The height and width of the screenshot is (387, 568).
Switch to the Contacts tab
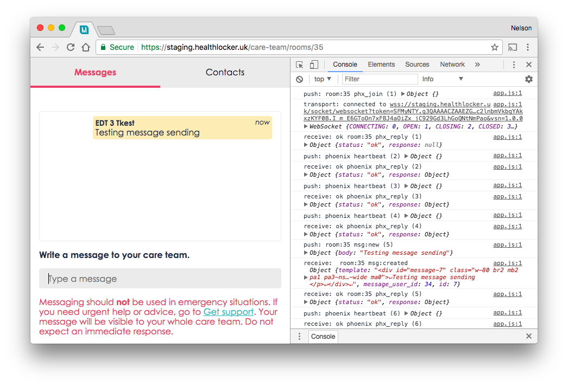(224, 72)
